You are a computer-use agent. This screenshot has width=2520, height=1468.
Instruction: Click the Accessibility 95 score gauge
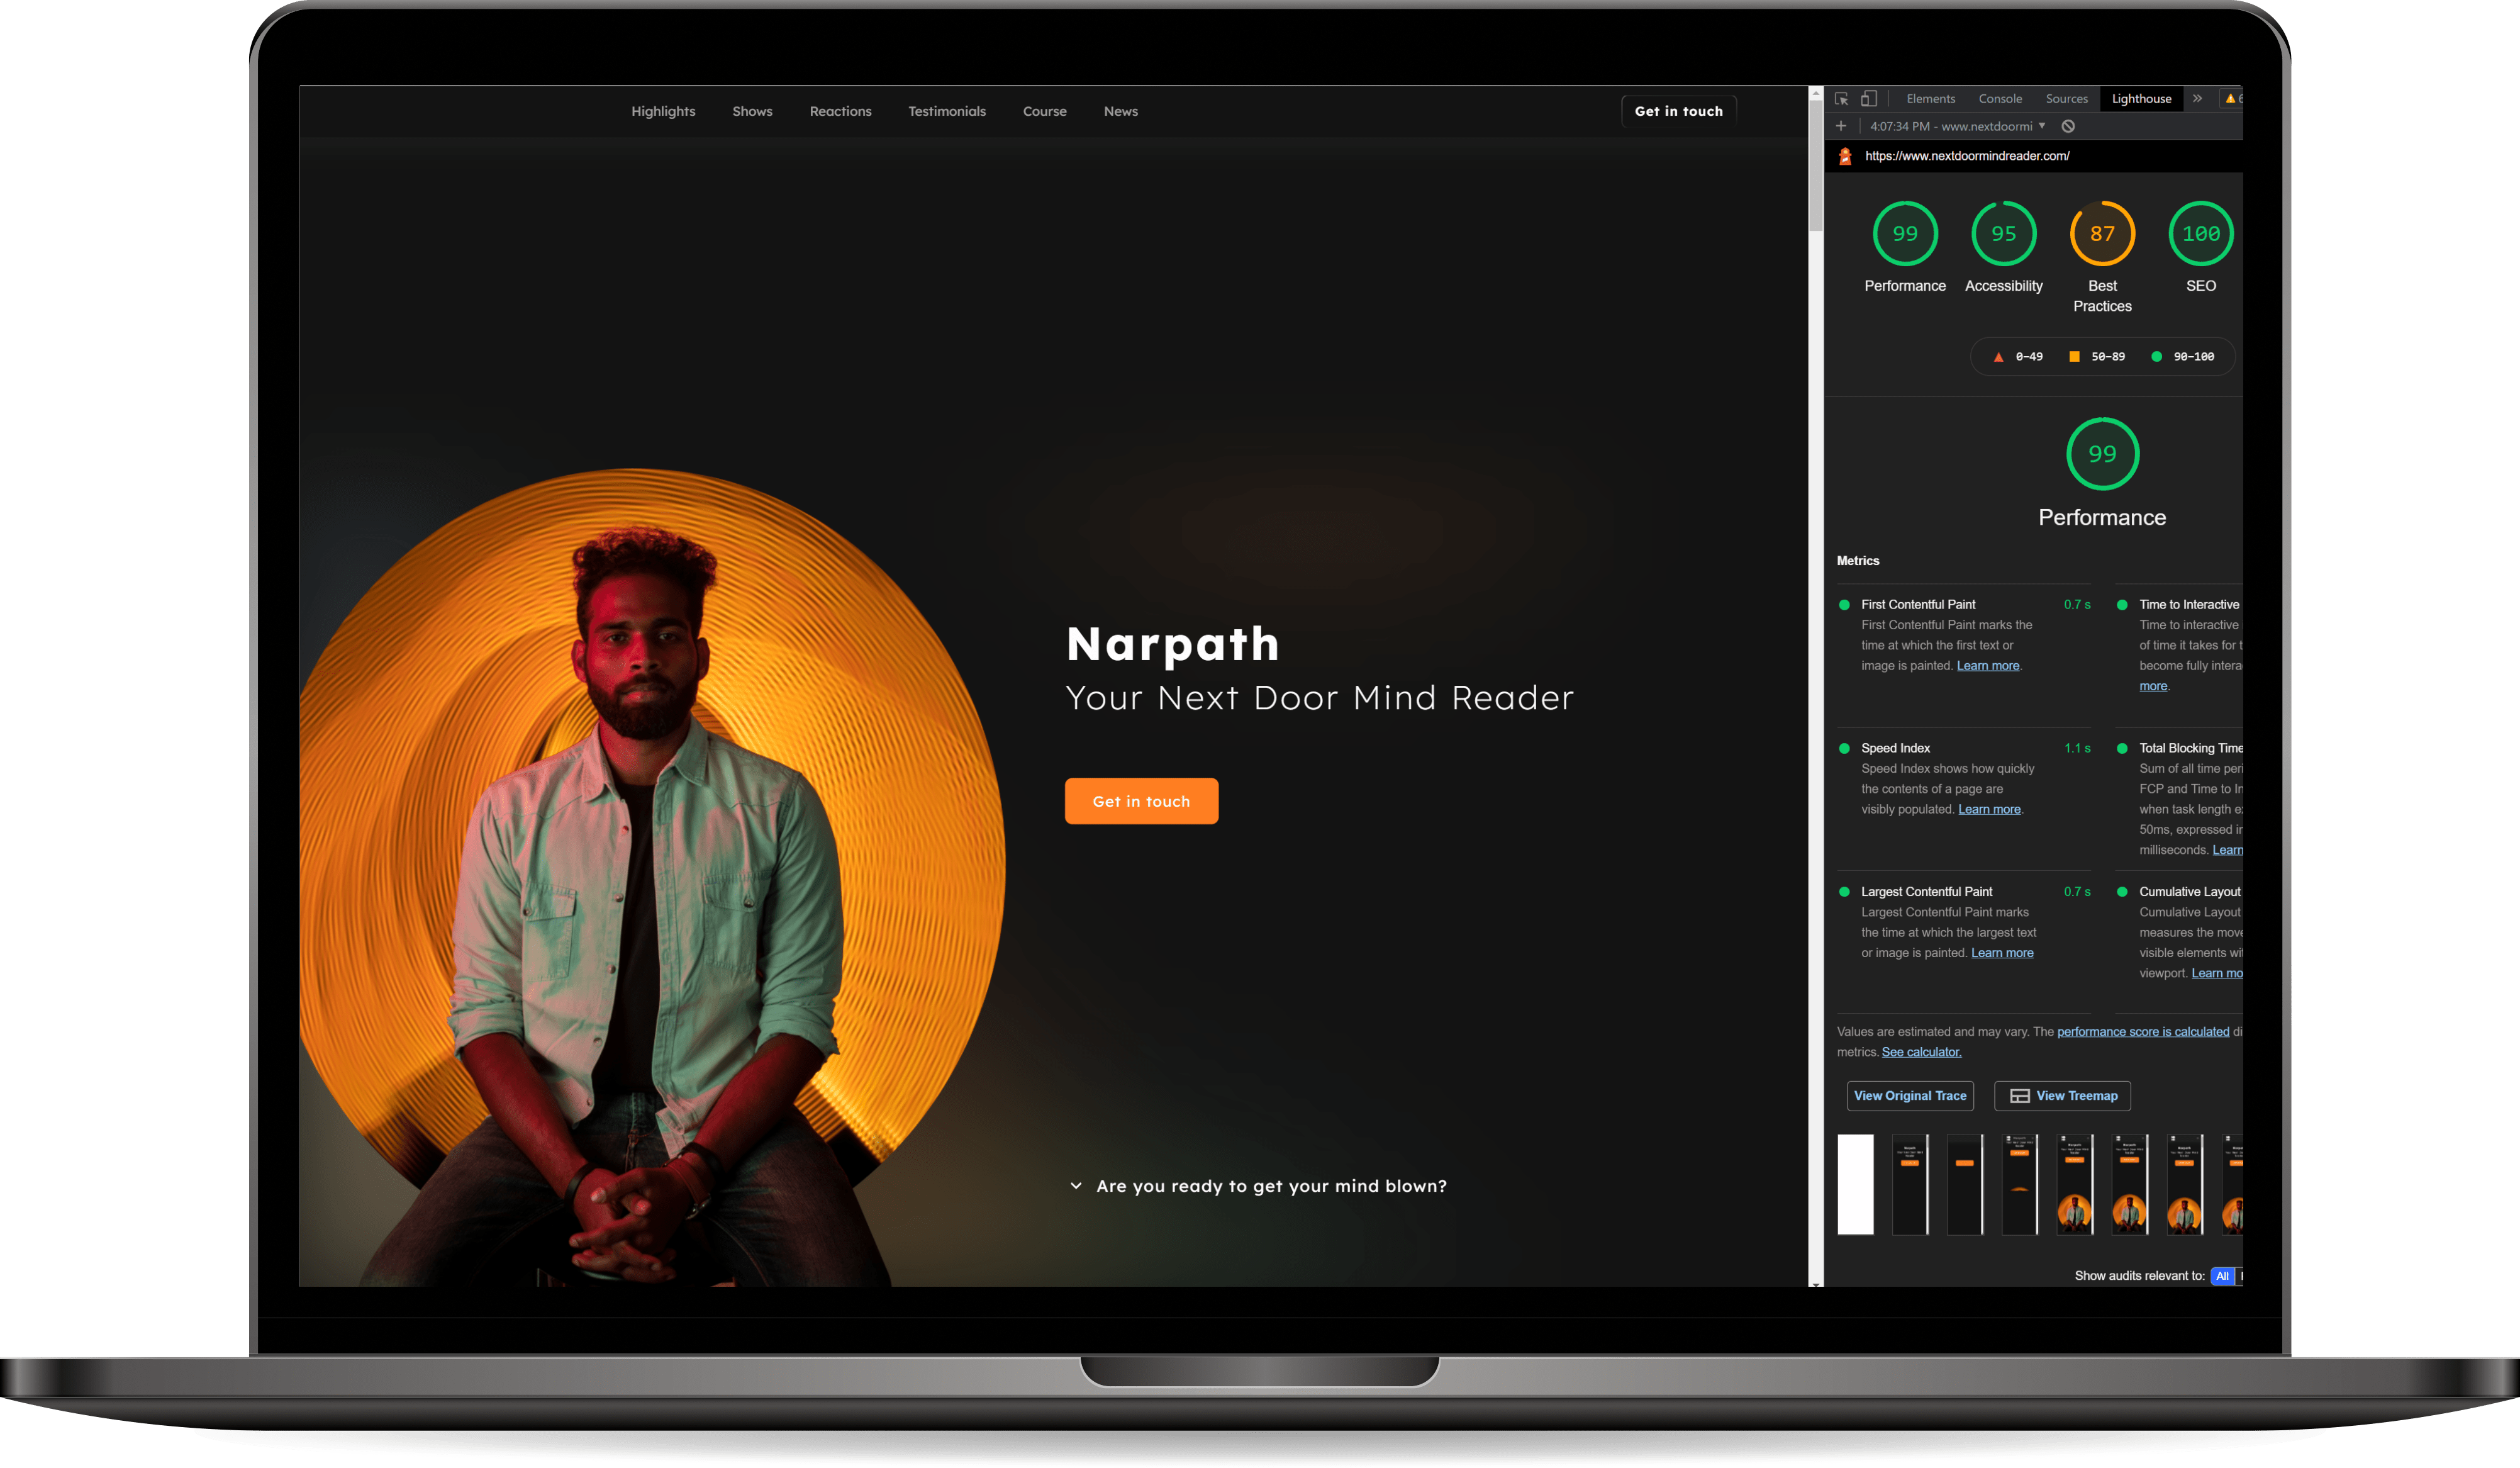2003,234
